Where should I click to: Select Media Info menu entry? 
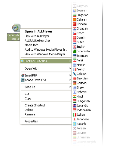pos(31,45)
